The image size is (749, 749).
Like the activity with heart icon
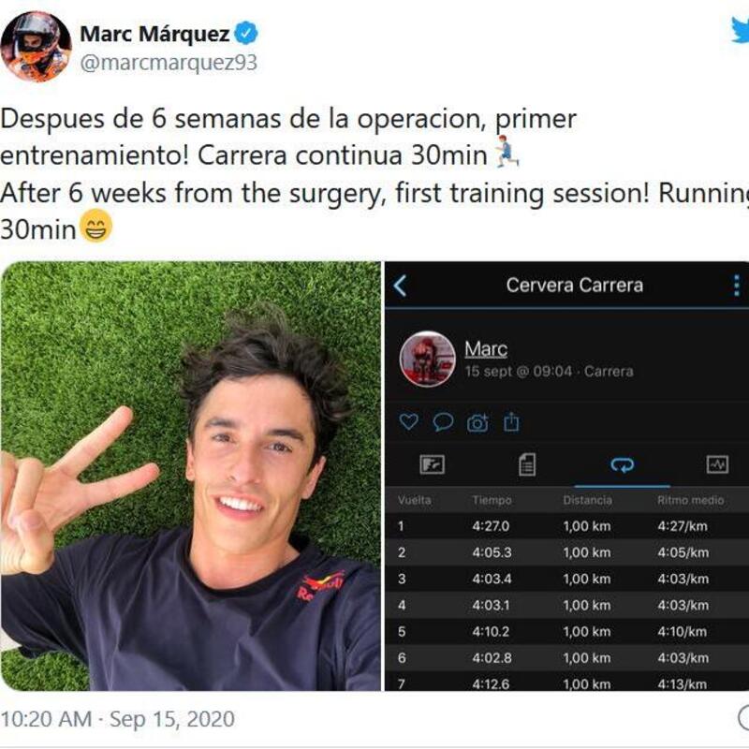[x=408, y=422]
